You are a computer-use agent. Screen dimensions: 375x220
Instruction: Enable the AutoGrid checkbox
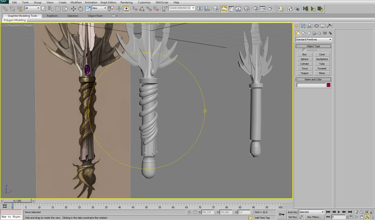(x=304, y=50)
